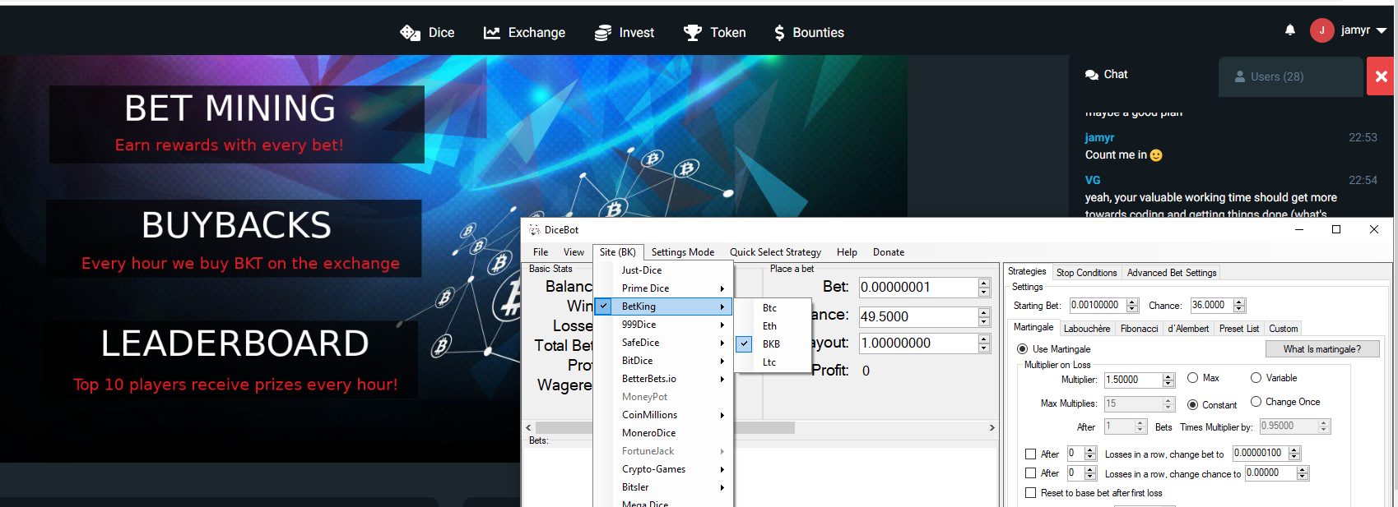Select the Change Once radio option
This screenshot has width=1398, height=507.
tap(1256, 402)
